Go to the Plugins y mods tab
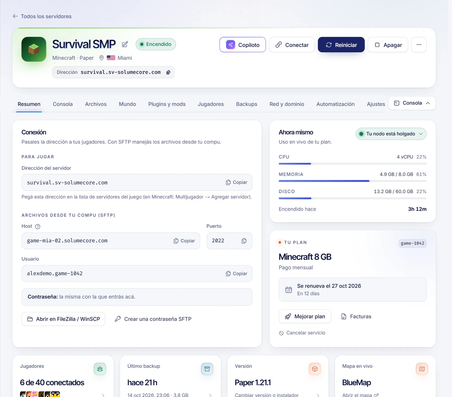The width and height of the screenshot is (452, 397). click(167, 104)
